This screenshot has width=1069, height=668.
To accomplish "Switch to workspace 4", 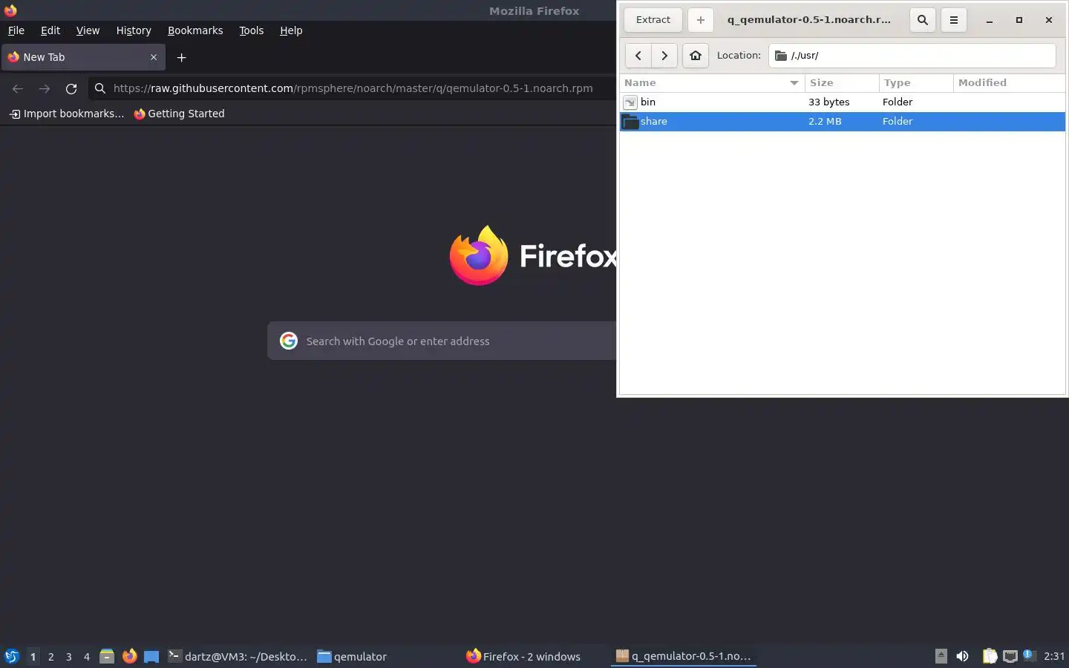I will [86, 657].
